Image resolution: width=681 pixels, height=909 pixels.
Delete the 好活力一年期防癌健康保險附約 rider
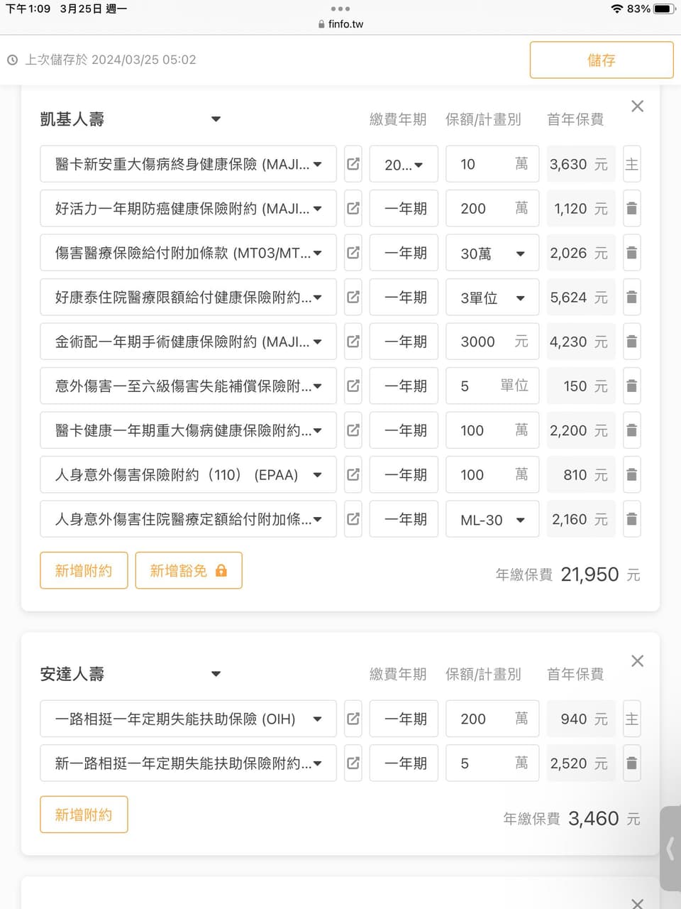pyautogui.click(x=631, y=209)
